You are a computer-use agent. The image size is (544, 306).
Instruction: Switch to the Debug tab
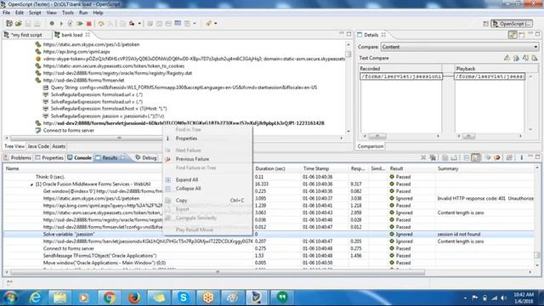point(146,158)
